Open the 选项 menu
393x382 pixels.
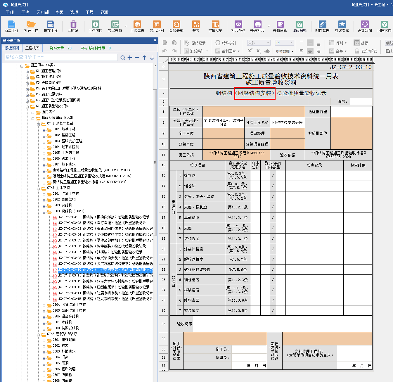(74, 12)
